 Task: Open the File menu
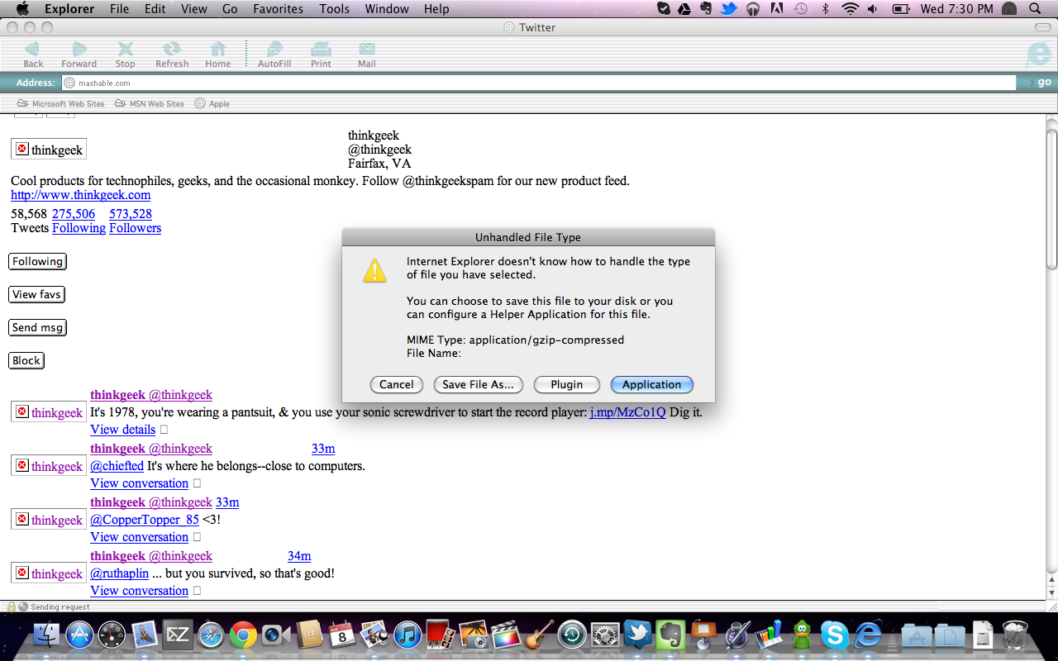120,9
